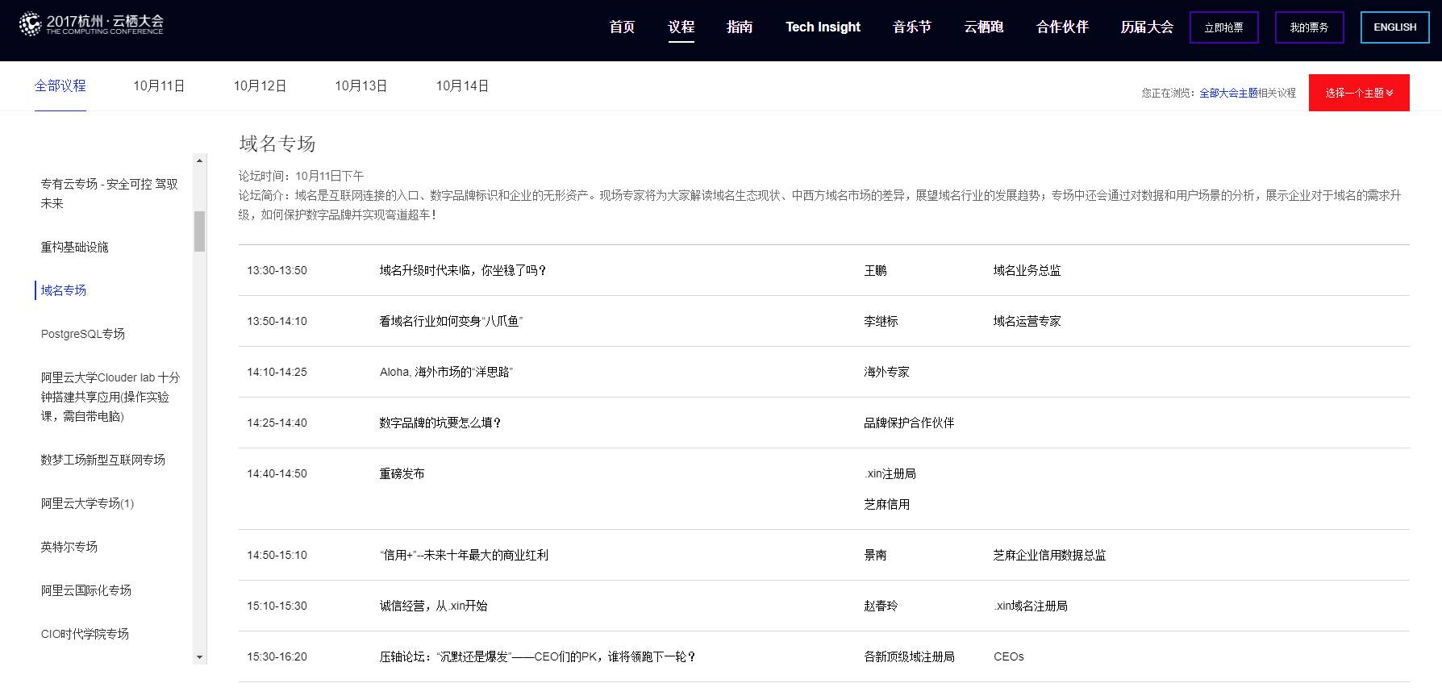1442x700 pixels.
Task: Select the 全部议程 tab
Action: click(60, 85)
